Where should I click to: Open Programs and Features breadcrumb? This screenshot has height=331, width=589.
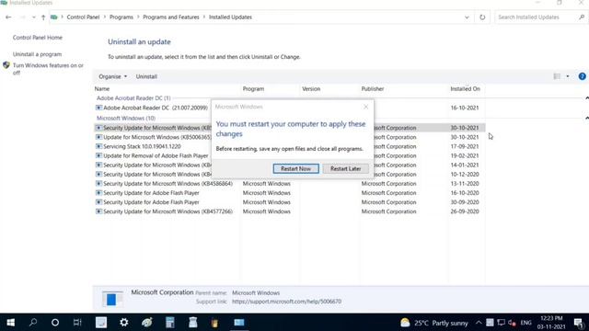click(x=171, y=17)
